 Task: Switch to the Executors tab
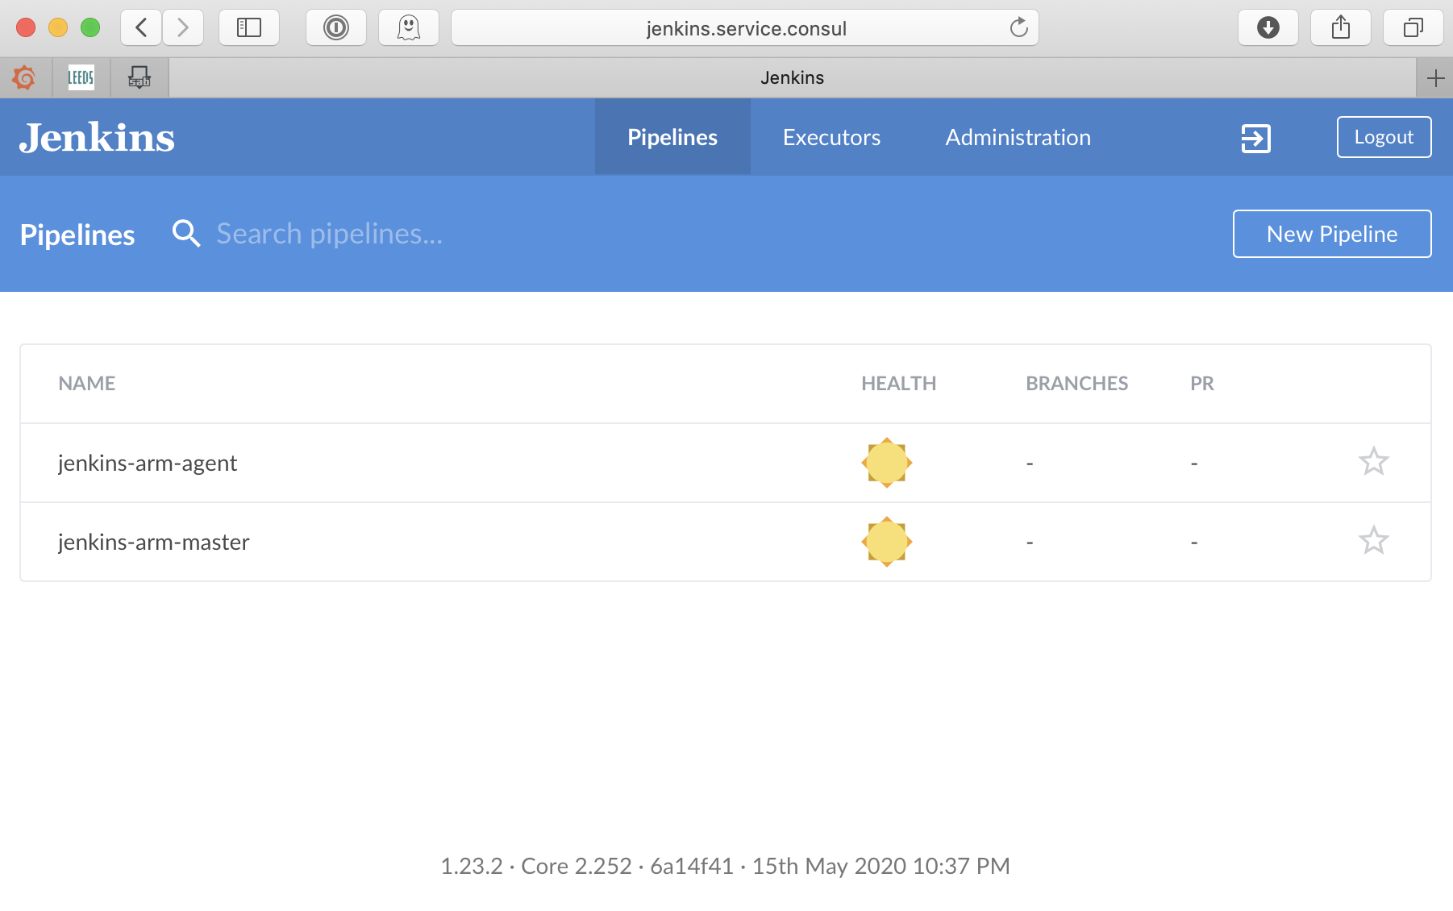(831, 138)
